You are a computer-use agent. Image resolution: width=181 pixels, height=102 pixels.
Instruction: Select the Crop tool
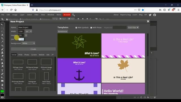point(2,38)
